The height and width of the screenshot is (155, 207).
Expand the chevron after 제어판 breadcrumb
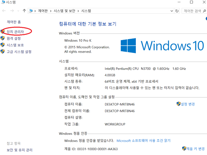(51, 11)
